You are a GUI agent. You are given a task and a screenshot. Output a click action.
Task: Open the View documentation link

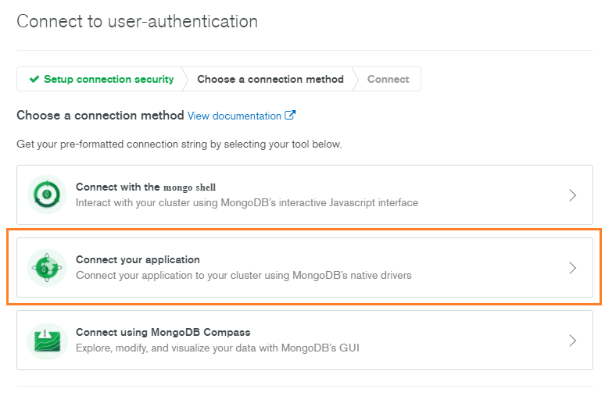[234, 116]
